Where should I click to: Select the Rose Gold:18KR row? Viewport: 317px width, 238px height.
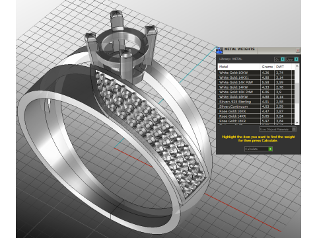256,121
